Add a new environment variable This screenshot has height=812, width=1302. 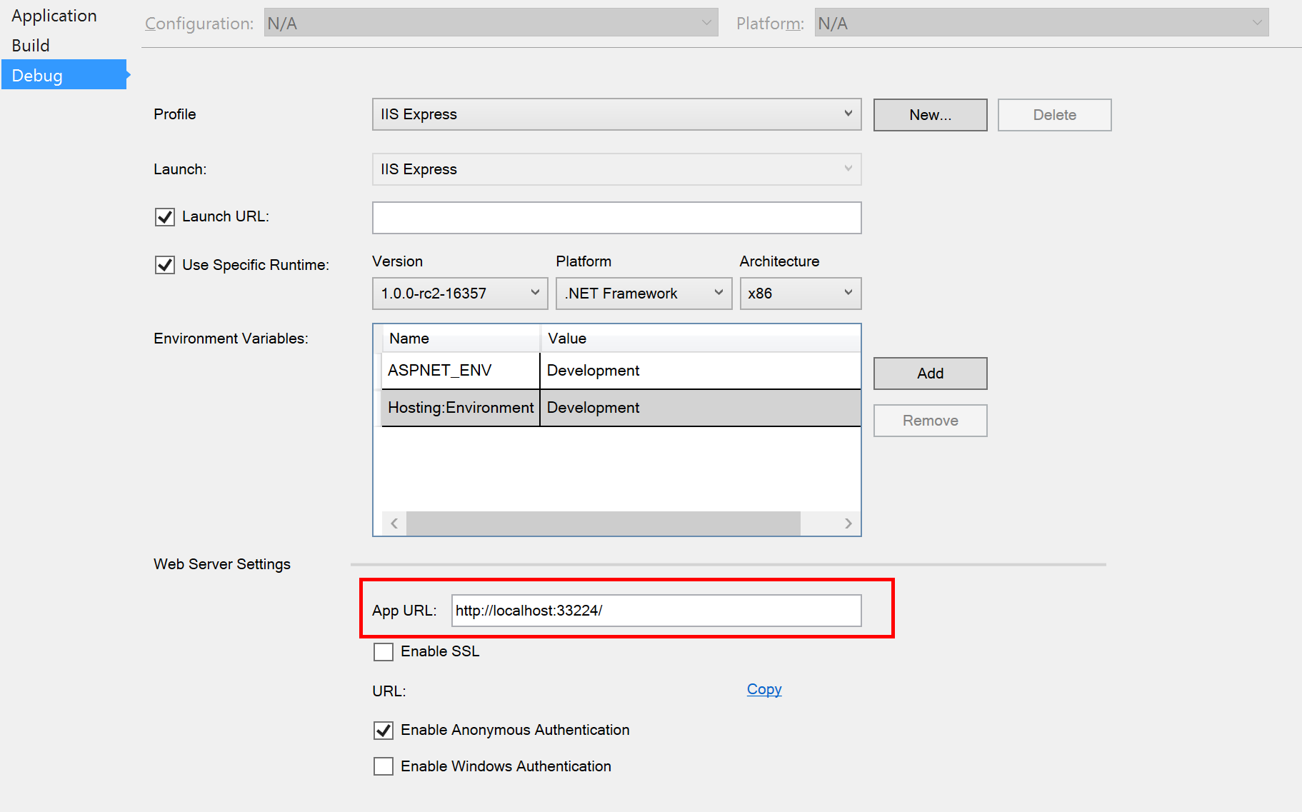(930, 374)
